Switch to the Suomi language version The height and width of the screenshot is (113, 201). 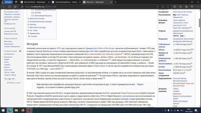(x=6, y=62)
